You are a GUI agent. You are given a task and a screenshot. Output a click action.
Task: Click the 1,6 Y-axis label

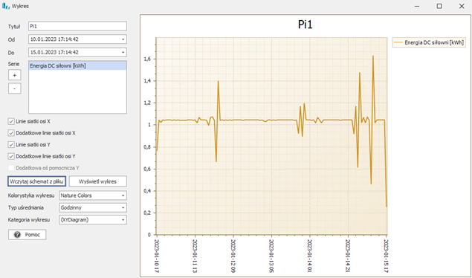pyautogui.click(x=147, y=59)
